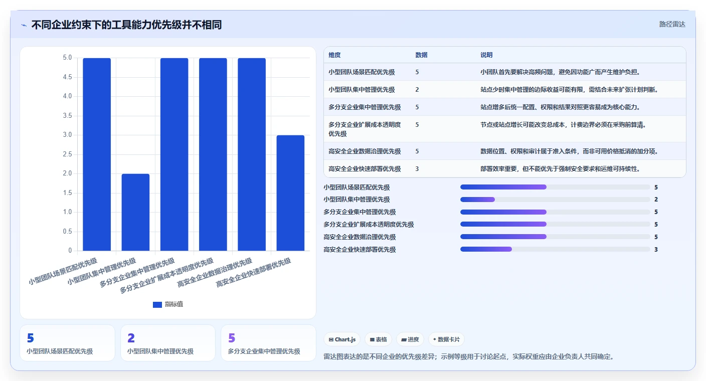The height and width of the screenshot is (381, 706).
Task: Click the progress bar for 多分支企业扩展成本透明度优先级
Action: tap(555, 225)
